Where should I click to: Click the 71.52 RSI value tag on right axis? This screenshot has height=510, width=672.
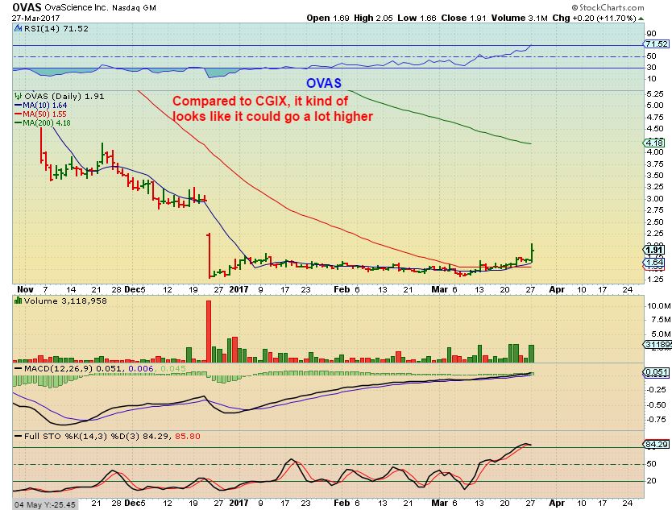[656, 44]
